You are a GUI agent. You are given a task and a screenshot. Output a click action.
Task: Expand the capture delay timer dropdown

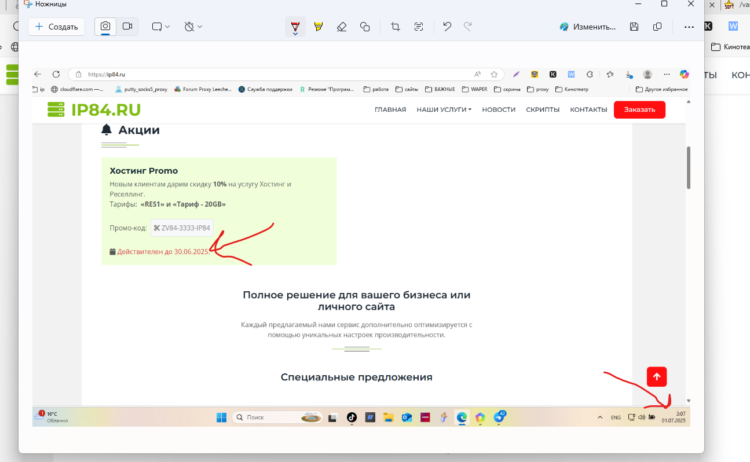click(x=193, y=27)
